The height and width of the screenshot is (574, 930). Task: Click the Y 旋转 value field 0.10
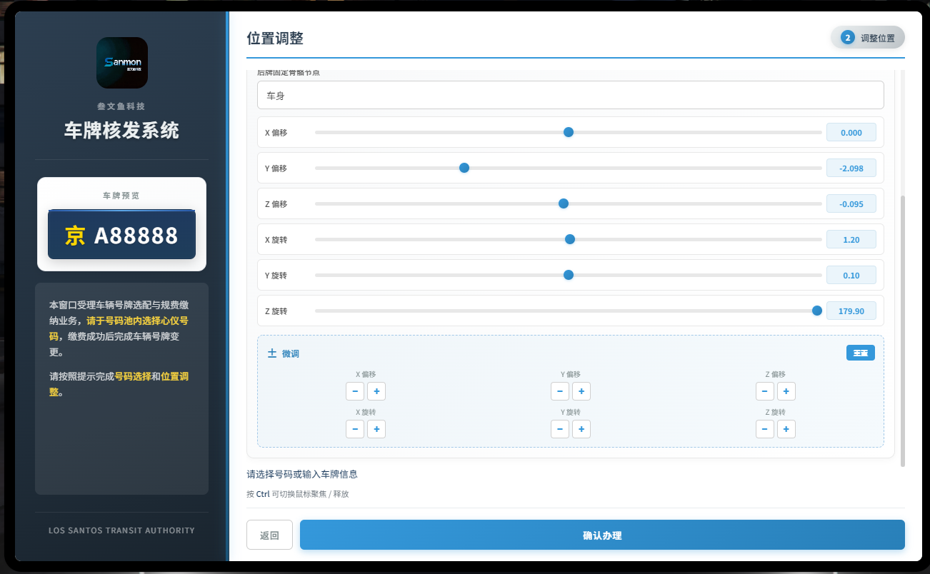point(851,275)
